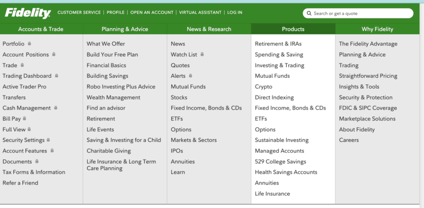Click the lock icon beside Documents
This screenshot has width=424, height=208.
[x=37, y=161]
